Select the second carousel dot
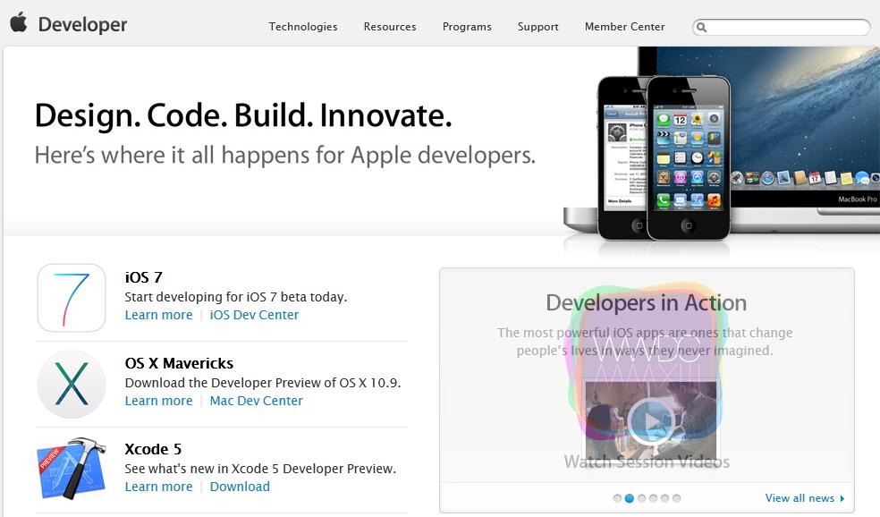Viewport: 880px width, 517px height. pyautogui.click(x=629, y=498)
